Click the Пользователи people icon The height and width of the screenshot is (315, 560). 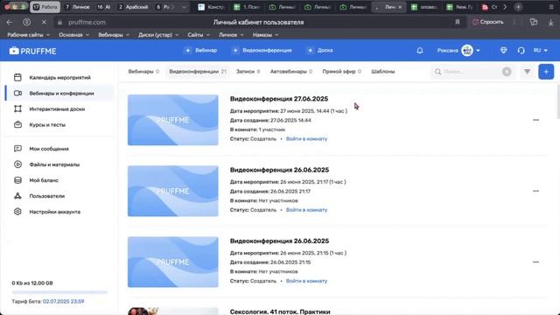tap(17, 196)
